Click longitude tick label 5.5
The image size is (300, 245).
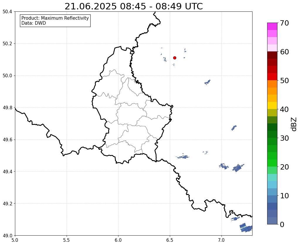click(67, 240)
